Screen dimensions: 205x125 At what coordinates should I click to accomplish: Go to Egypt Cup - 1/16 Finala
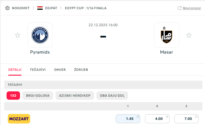[85, 8]
